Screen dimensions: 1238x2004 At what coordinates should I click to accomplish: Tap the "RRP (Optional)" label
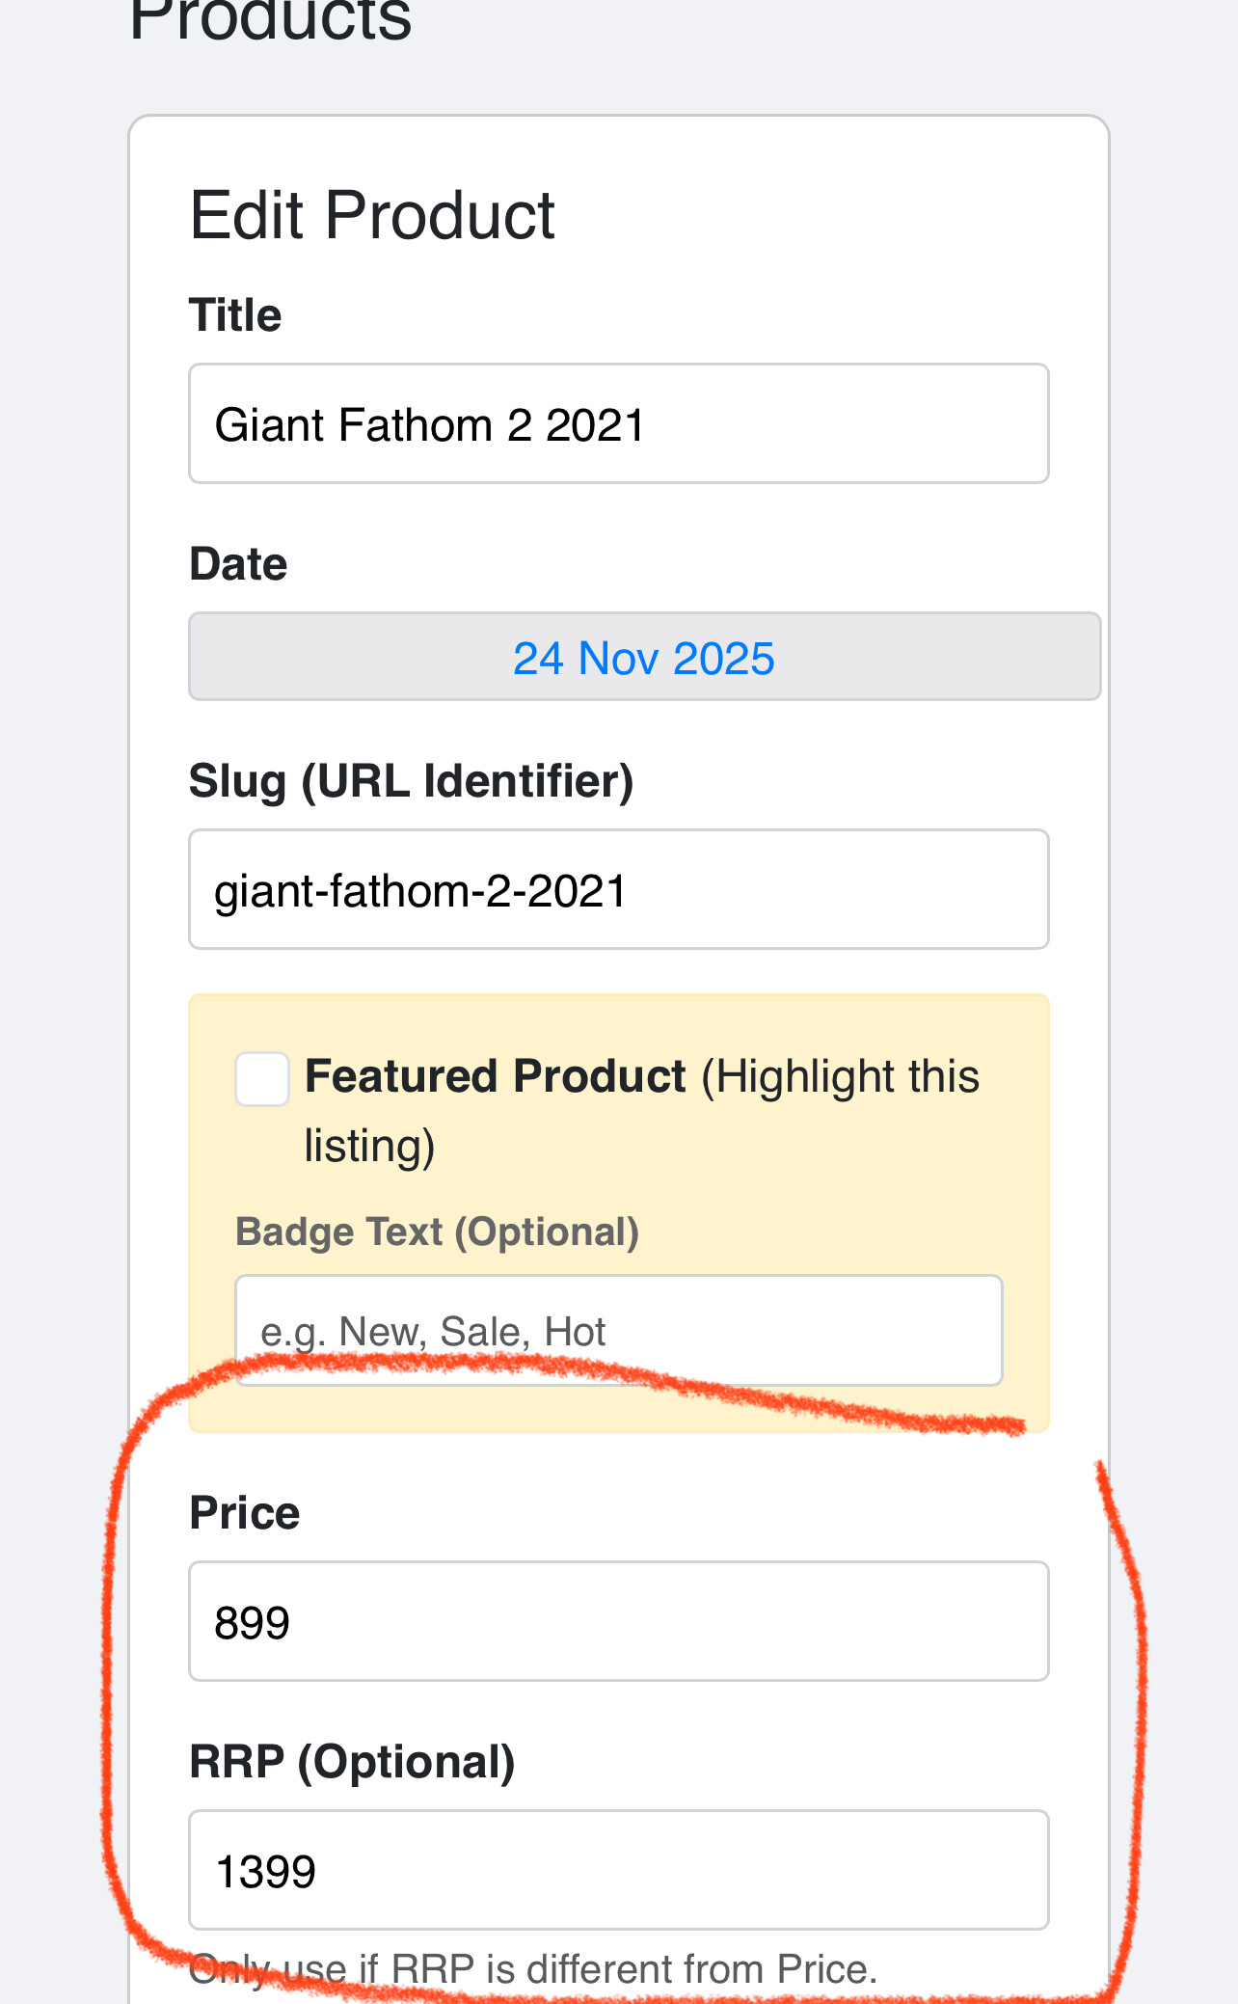(352, 1762)
